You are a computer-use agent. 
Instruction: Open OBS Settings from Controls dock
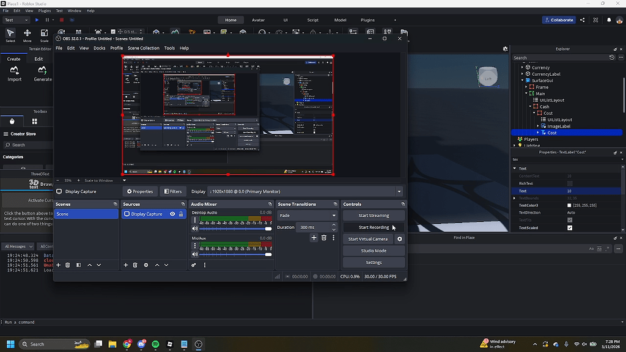tap(374, 263)
